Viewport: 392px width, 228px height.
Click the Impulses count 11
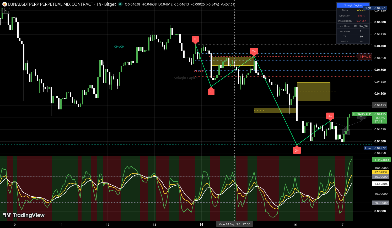pyautogui.click(x=361, y=31)
